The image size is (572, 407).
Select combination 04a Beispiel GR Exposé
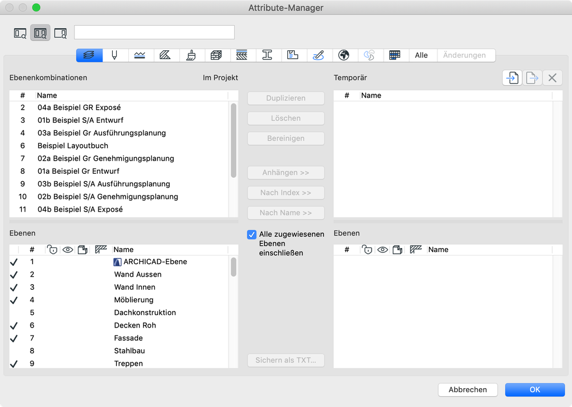[x=119, y=107]
